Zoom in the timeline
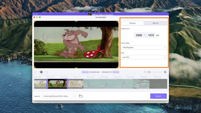The width and height of the screenshot is (201, 113). coord(165,72)
